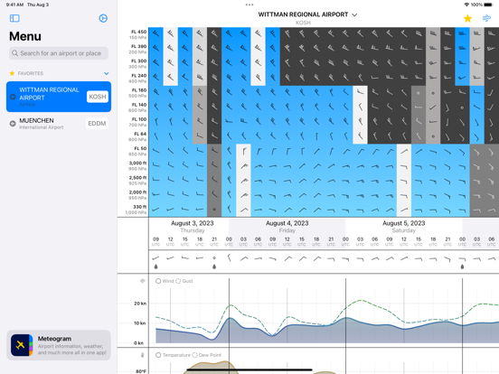Click the home indicator bar at bottom

point(249,369)
